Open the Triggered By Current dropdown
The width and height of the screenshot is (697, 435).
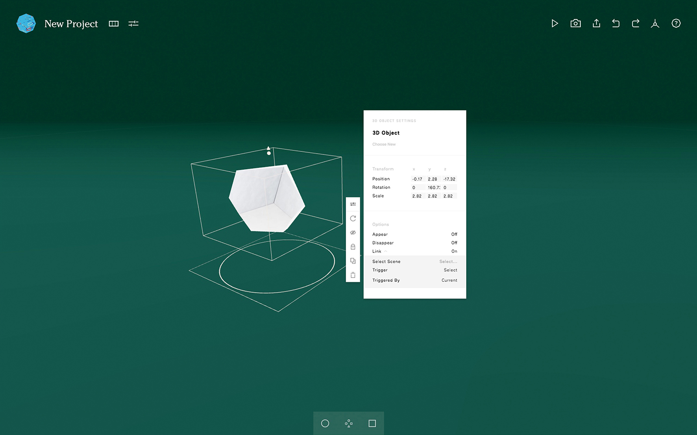[449, 281]
